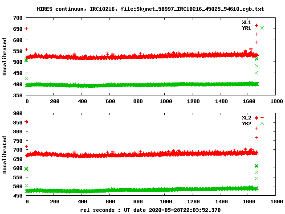Image resolution: width=285 pixels, height=214 pixels.
Task: Select the XL2 legend label
Action: pos(246,118)
